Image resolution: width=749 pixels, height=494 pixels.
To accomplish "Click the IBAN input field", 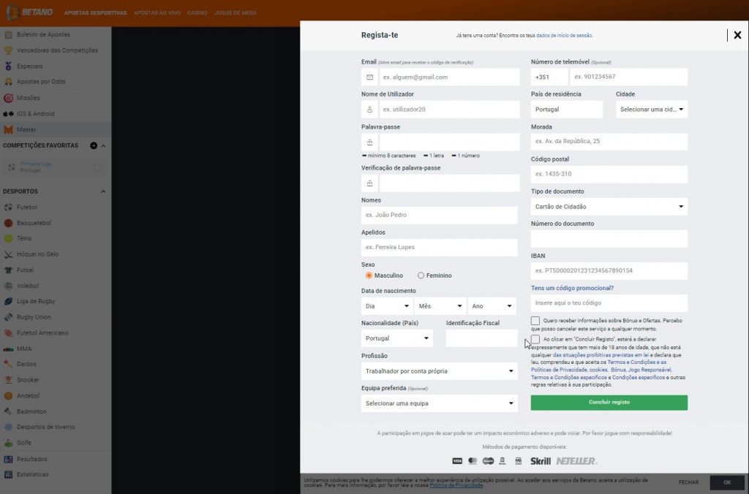I will (x=609, y=270).
